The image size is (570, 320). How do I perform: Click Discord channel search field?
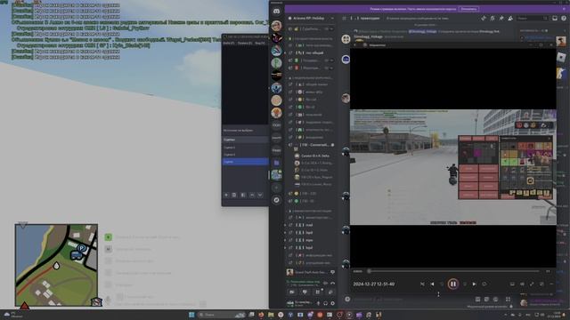pos(533,18)
